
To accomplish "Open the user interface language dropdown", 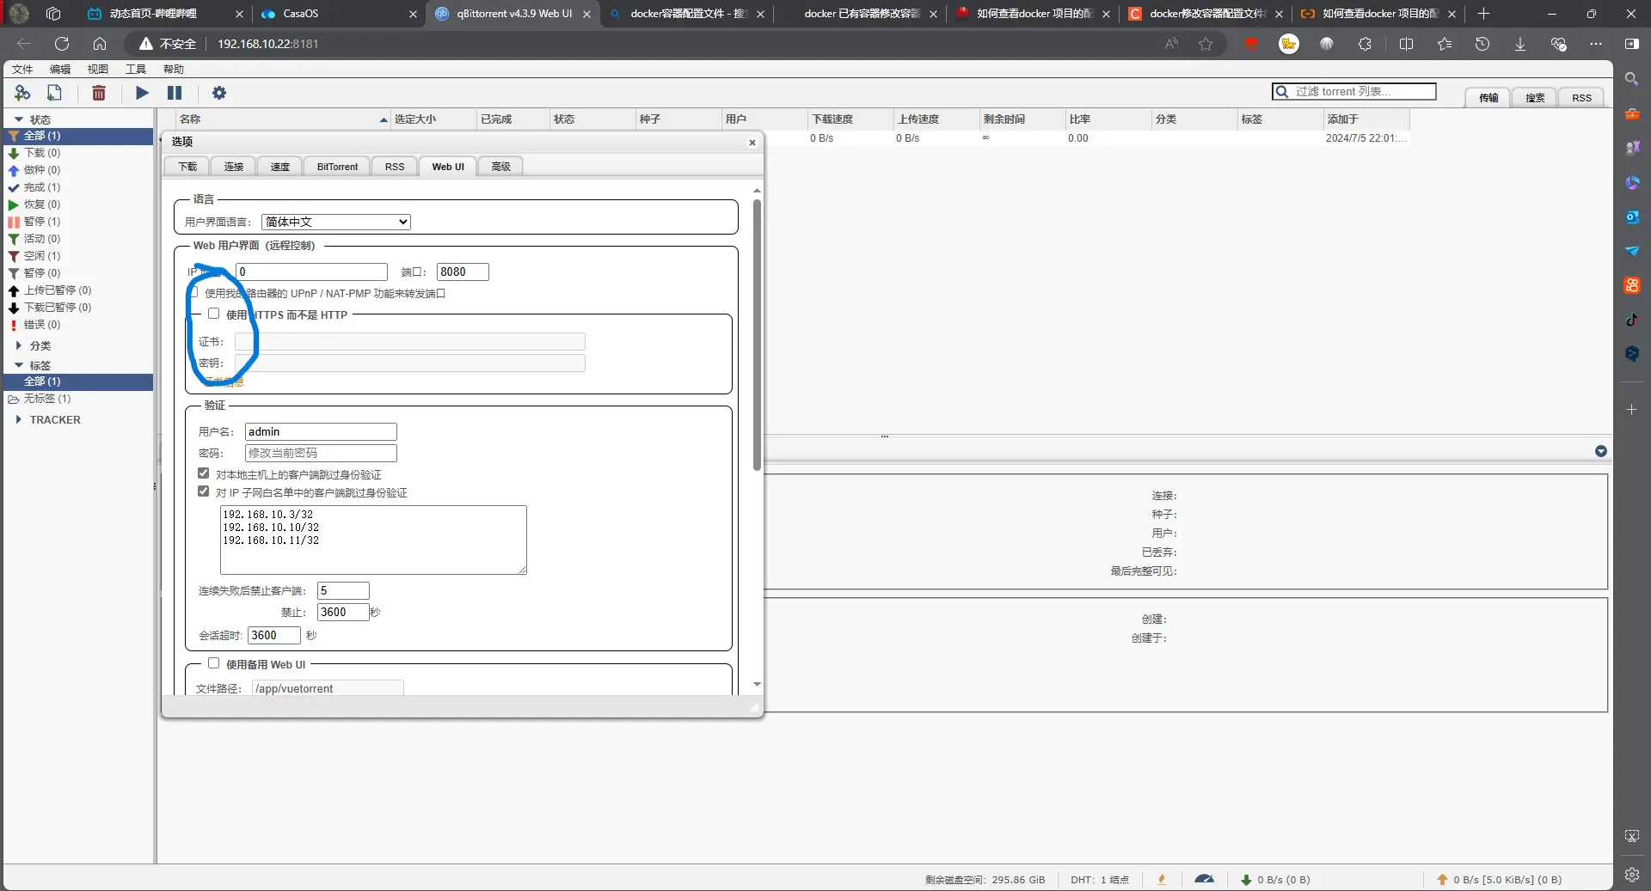I will 336,222.
